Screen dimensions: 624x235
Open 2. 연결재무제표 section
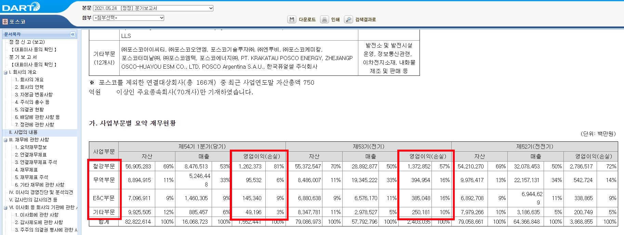(31, 155)
